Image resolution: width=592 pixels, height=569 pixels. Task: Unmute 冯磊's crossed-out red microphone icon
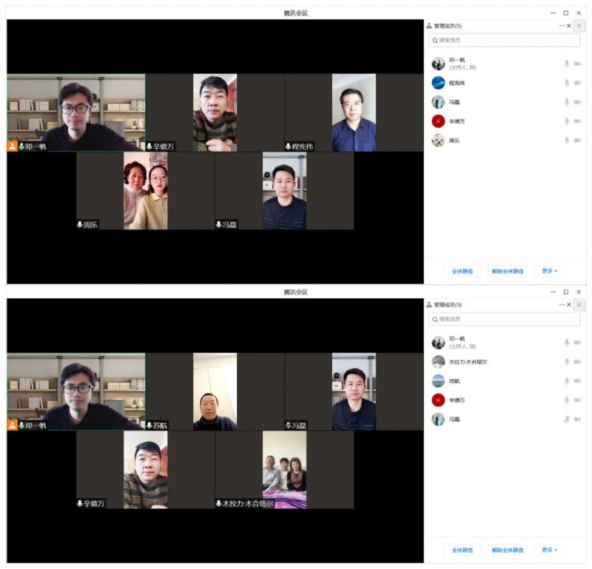[567, 420]
